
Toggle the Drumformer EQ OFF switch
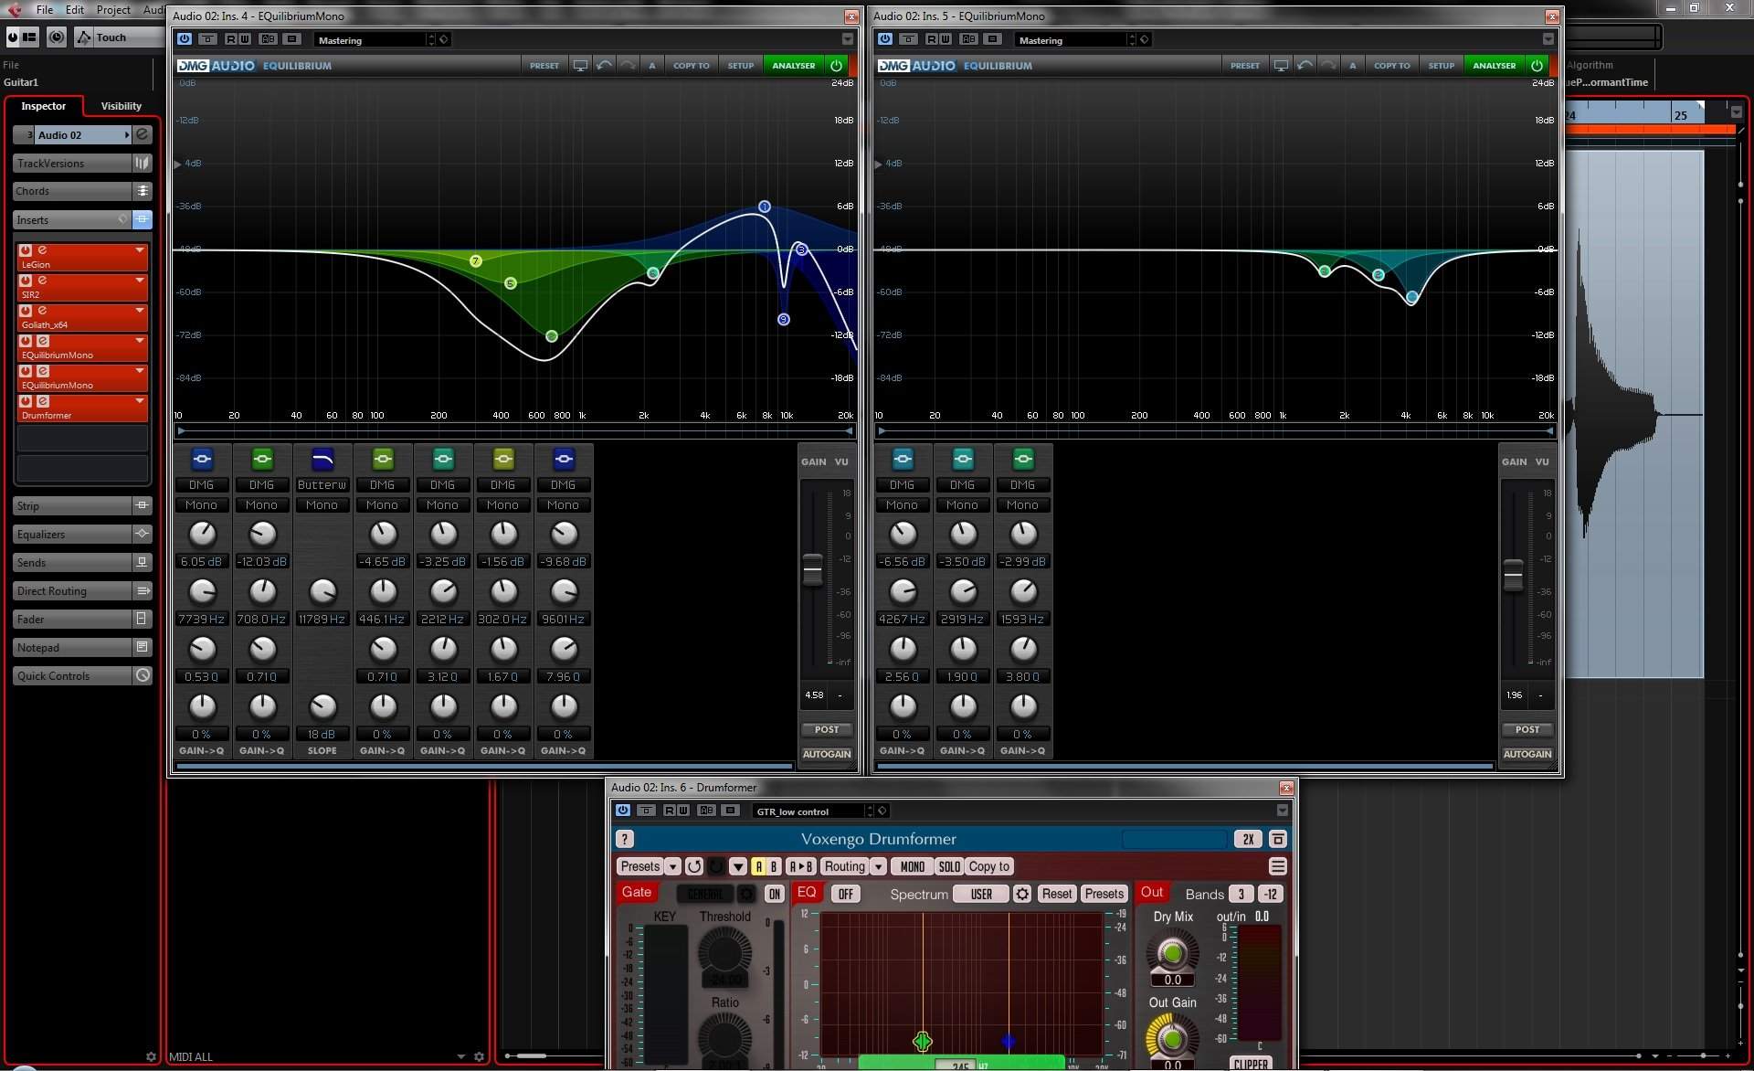click(846, 894)
